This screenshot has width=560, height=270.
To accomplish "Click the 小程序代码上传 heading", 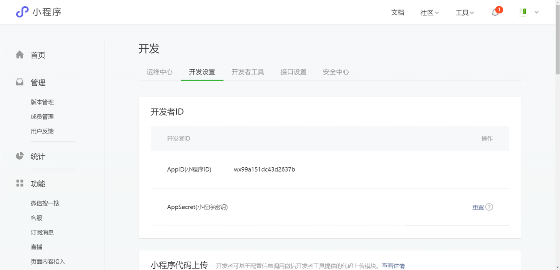I will (179, 265).
